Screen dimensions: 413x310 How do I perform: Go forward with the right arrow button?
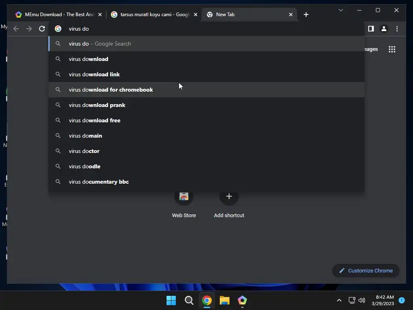click(x=29, y=29)
